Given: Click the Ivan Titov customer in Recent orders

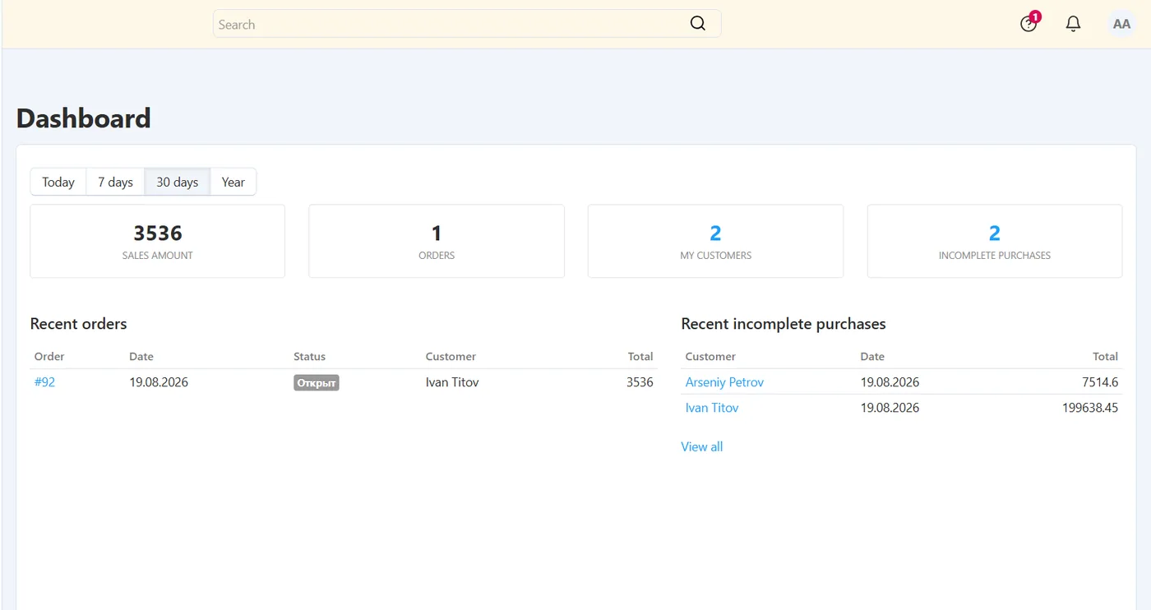Looking at the screenshot, I should coord(452,382).
